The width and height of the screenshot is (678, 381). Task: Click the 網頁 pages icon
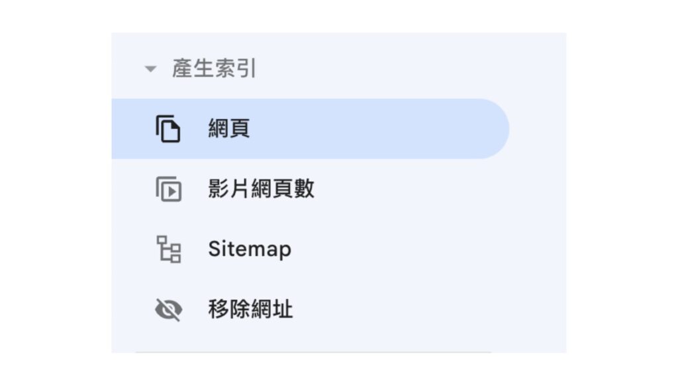(168, 129)
